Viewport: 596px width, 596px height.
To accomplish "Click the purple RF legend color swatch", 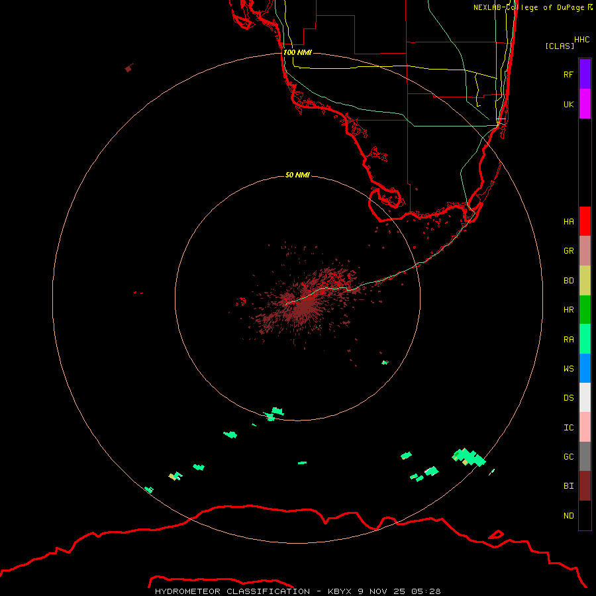I will (585, 74).
